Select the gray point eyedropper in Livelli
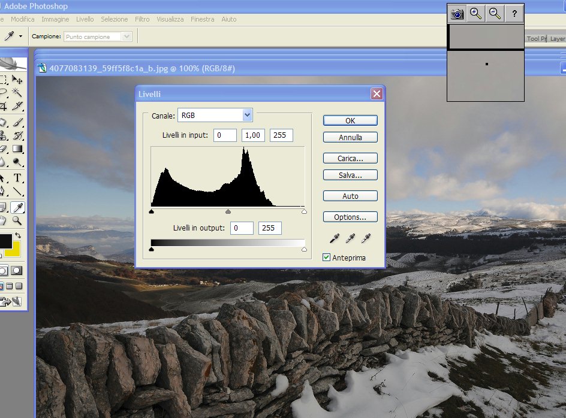 (x=350, y=238)
